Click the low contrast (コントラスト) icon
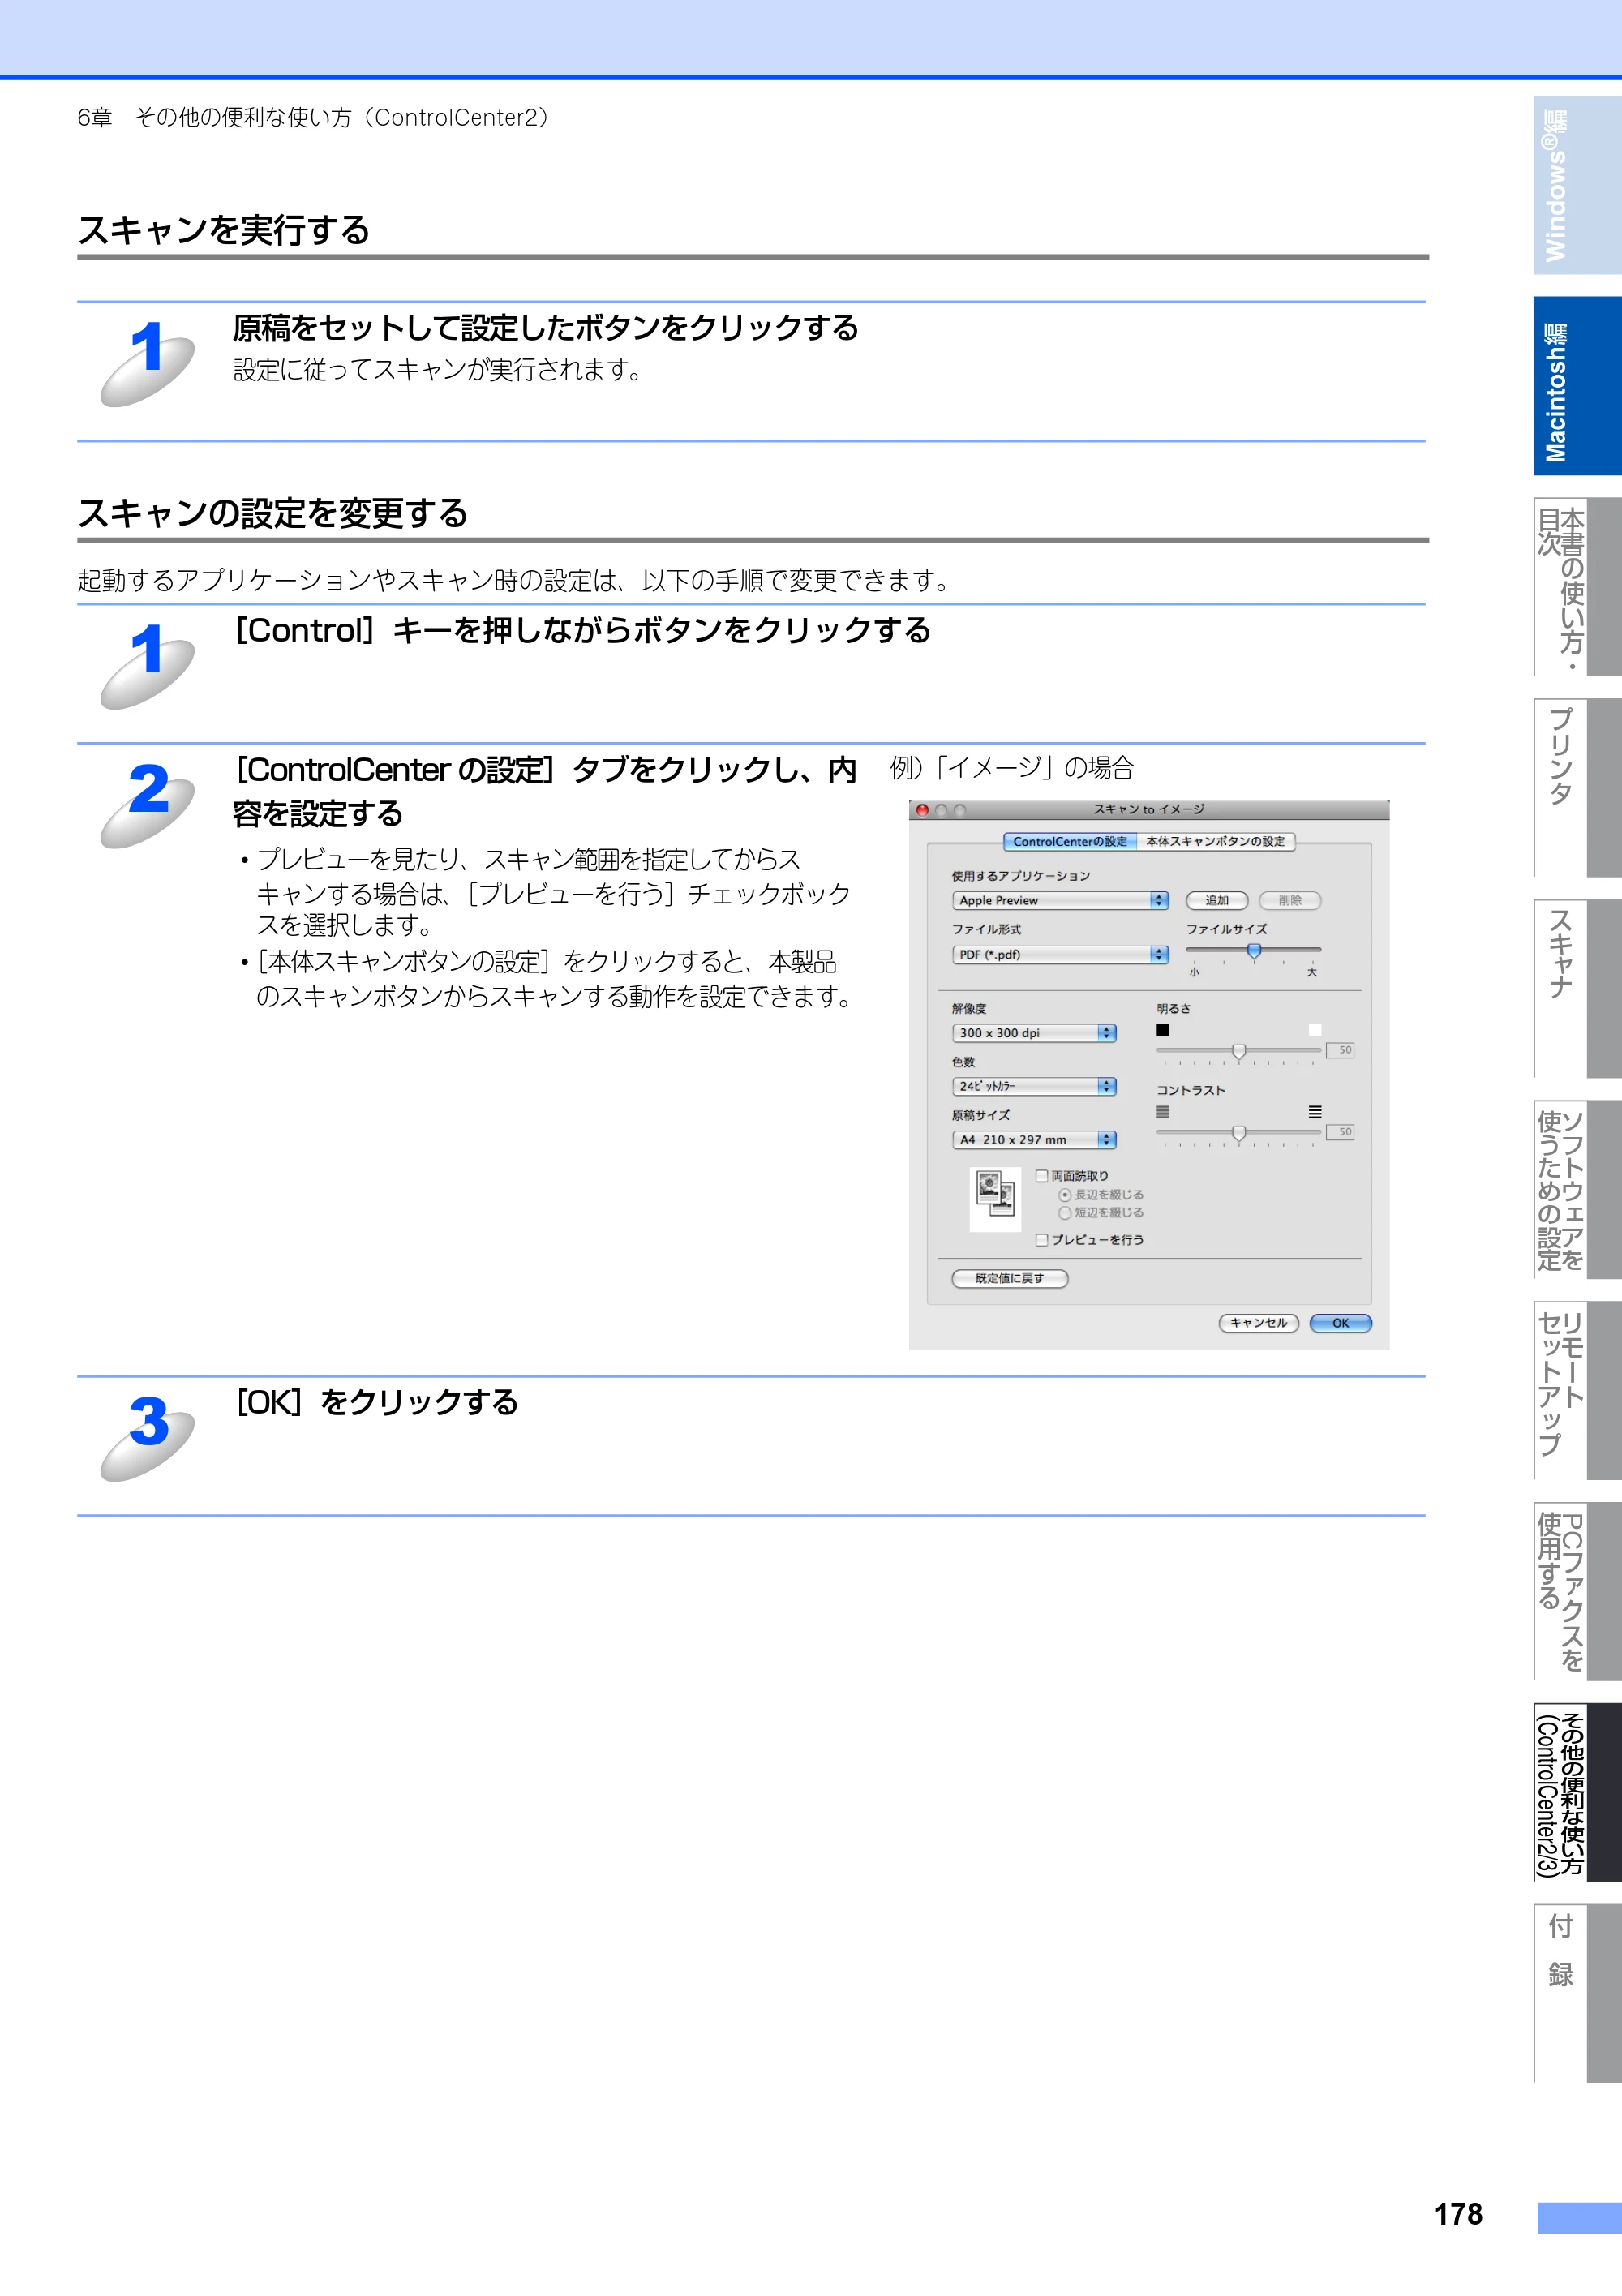 point(1163,1112)
